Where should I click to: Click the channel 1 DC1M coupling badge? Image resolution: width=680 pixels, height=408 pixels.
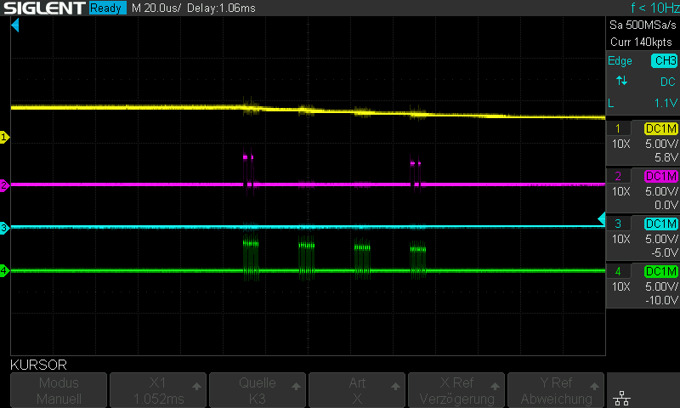[x=661, y=128]
